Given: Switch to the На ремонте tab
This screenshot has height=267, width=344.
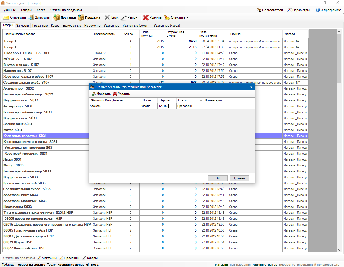Looking at the screenshot, I should tap(92, 26).
